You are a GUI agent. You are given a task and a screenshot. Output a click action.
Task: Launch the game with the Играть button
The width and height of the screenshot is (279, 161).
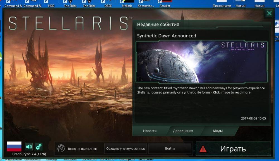coord(233,149)
